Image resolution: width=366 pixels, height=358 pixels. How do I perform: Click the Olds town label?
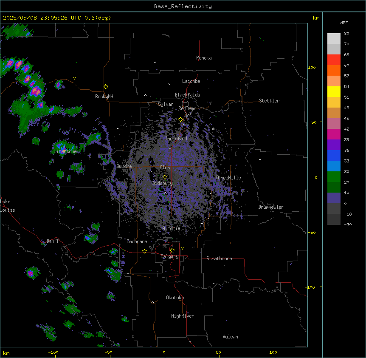tap(165, 168)
